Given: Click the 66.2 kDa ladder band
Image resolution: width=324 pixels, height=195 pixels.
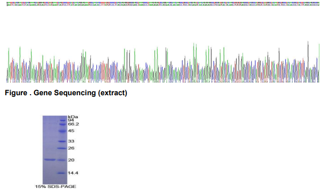Looking at the screenshot, I should coord(62,124).
